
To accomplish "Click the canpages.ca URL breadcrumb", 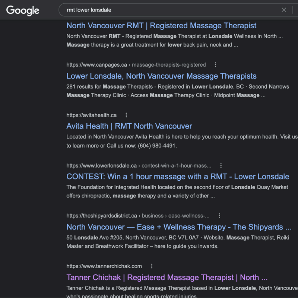I will point(136,65).
